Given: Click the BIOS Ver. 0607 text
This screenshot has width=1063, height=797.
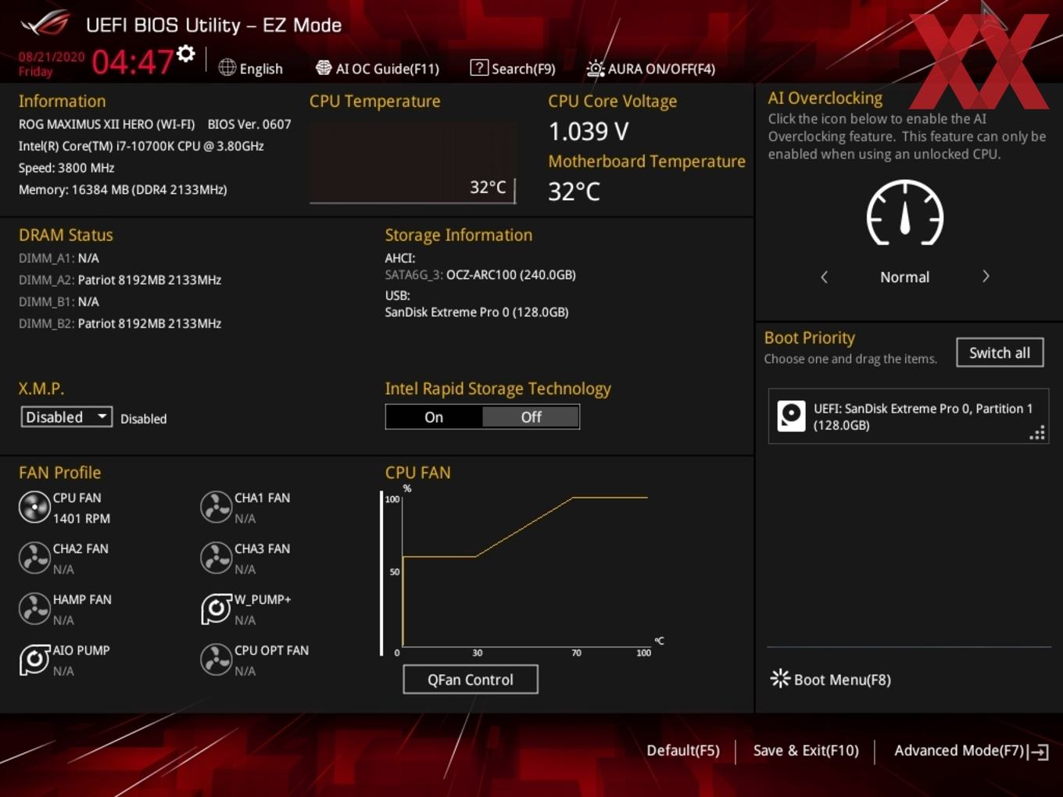Looking at the screenshot, I should click(x=249, y=124).
